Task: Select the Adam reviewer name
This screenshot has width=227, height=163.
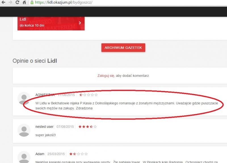Action: point(40,154)
